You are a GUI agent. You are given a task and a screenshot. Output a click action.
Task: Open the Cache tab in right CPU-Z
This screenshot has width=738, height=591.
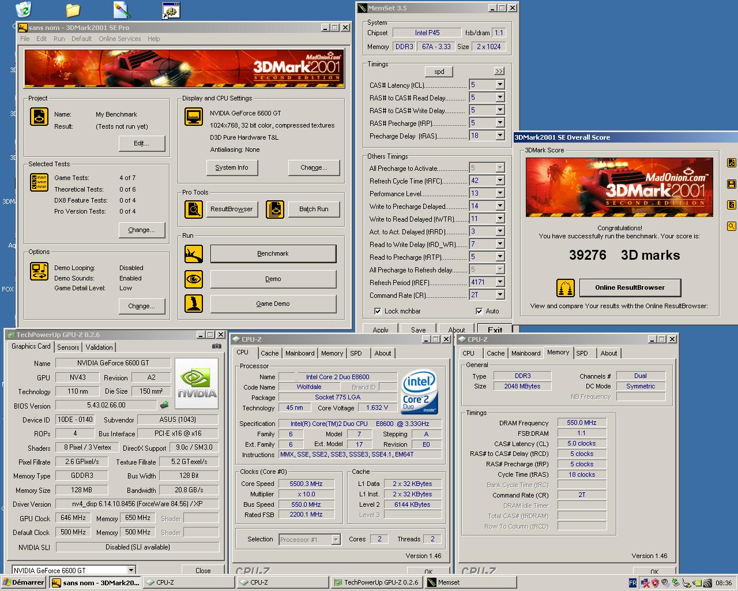495,353
